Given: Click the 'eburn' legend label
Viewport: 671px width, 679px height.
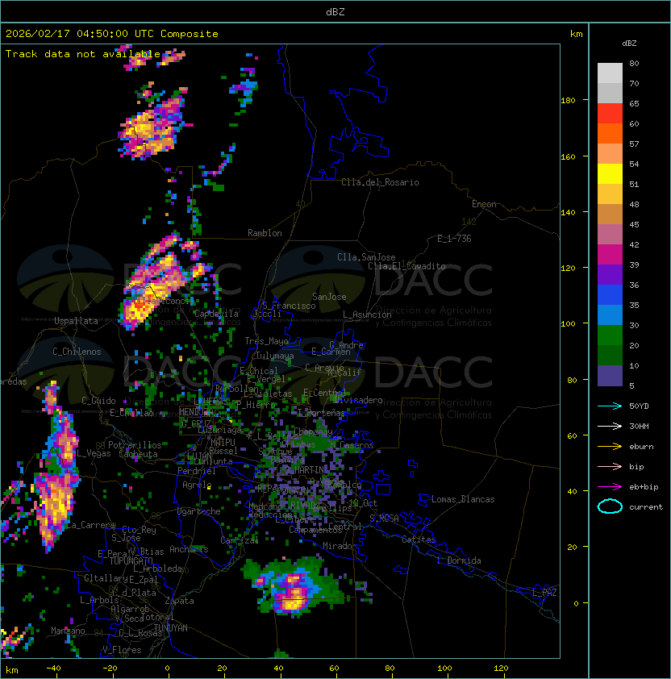Looking at the screenshot, I should 641,447.
